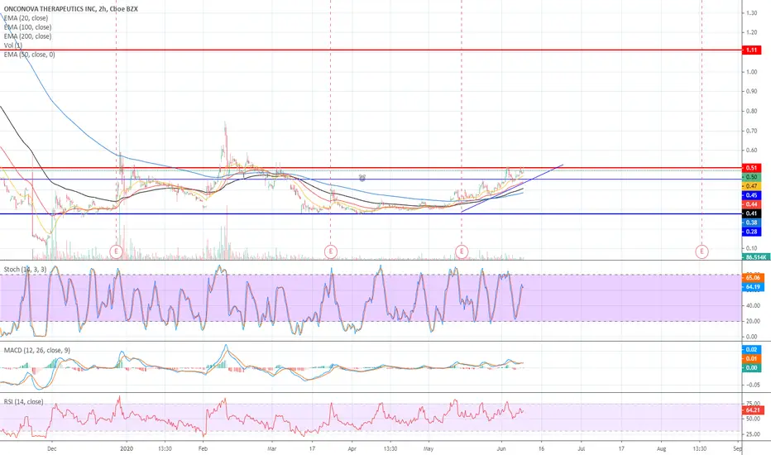Click the yellow 0.47 price label
The width and height of the screenshot is (771, 455).
pyautogui.click(x=751, y=186)
